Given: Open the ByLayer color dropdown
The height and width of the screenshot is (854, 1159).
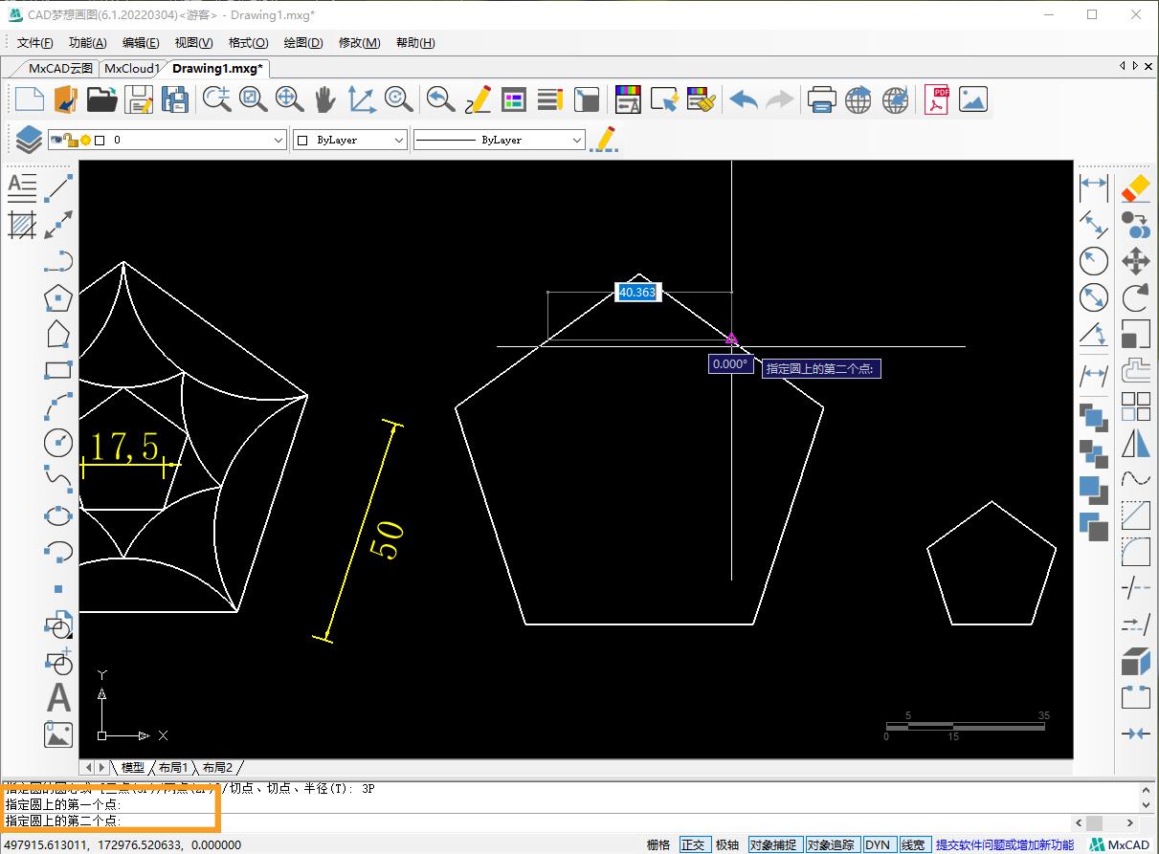Looking at the screenshot, I should pyautogui.click(x=399, y=140).
